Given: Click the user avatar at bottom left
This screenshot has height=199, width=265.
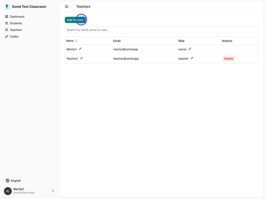Looking at the screenshot, I should (8, 191).
